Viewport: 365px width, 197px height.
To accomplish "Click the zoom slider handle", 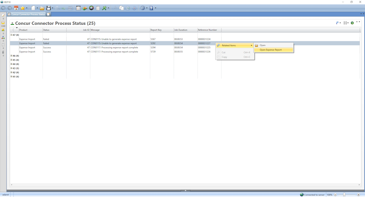I will pyautogui.click(x=344, y=195).
